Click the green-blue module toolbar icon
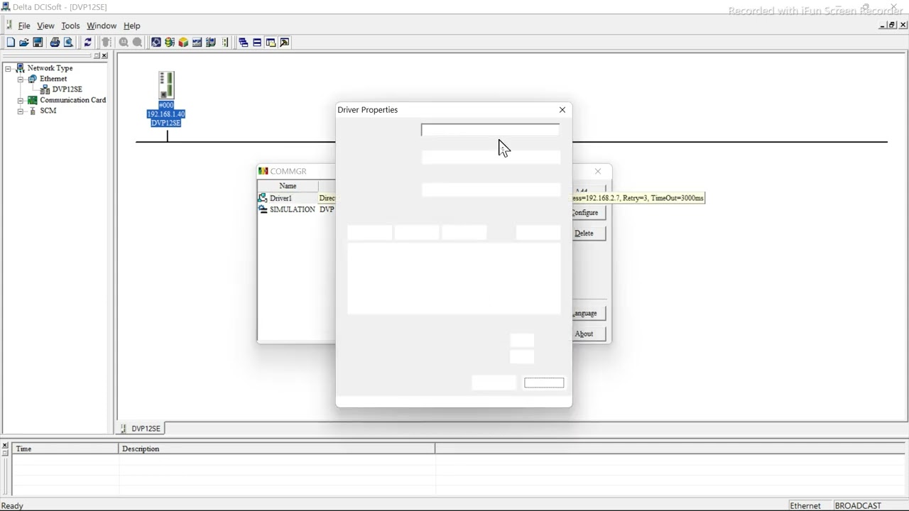 [x=211, y=43]
